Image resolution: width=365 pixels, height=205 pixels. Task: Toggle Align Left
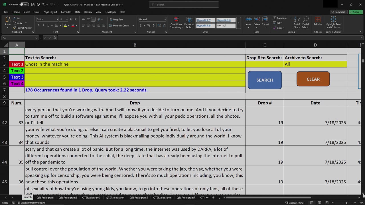(84, 26)
